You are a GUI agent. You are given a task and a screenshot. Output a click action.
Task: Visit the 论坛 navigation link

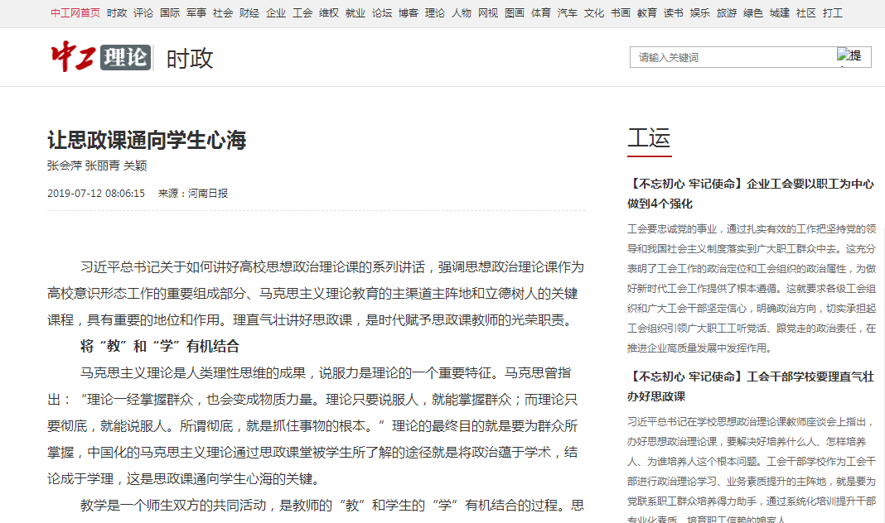[x=382, y=13]
